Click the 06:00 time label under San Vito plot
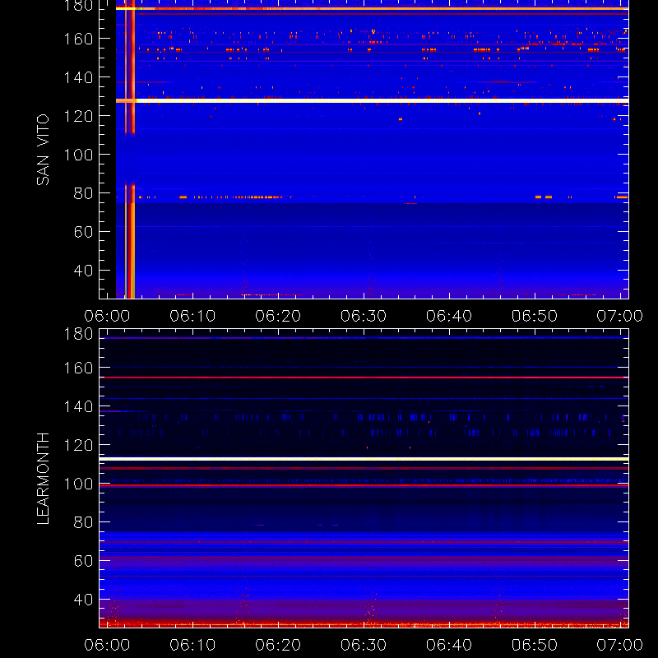Image resolution: width=658 pixels, height=658 pixels. tap(107, 316)
